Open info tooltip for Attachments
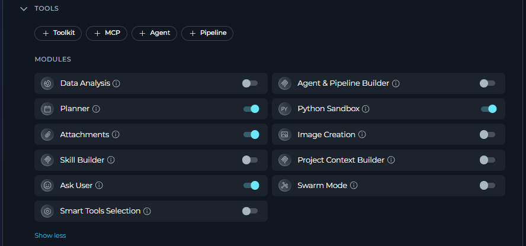This screenshot has width=526, height=246. [116, 135]
